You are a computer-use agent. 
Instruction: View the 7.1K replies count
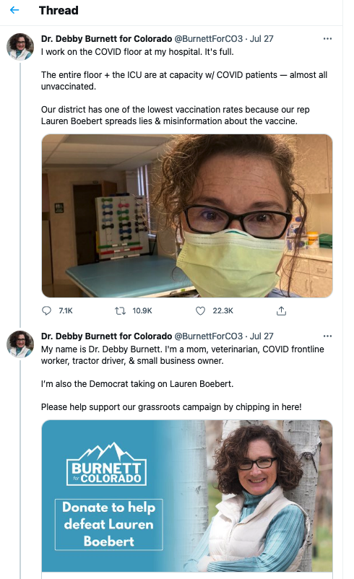(66, 311)
